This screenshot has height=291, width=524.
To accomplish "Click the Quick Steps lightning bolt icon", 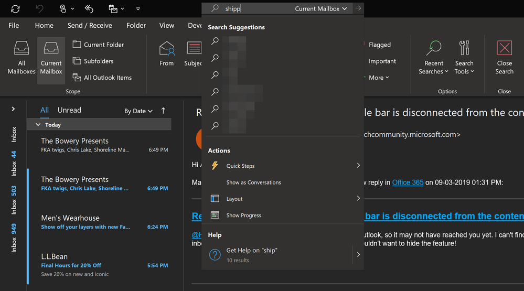I will (x=215, y=165).
